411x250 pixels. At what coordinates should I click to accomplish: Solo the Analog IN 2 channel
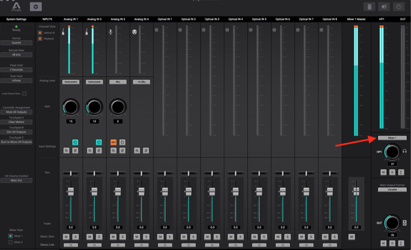99,237
